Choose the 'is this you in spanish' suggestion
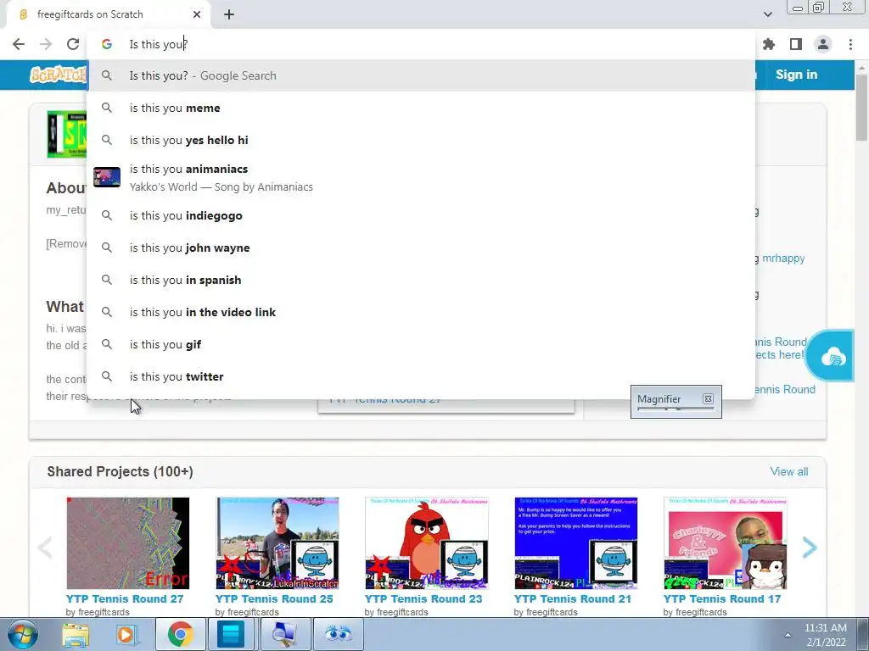869x651 pixels. (421, 280)
